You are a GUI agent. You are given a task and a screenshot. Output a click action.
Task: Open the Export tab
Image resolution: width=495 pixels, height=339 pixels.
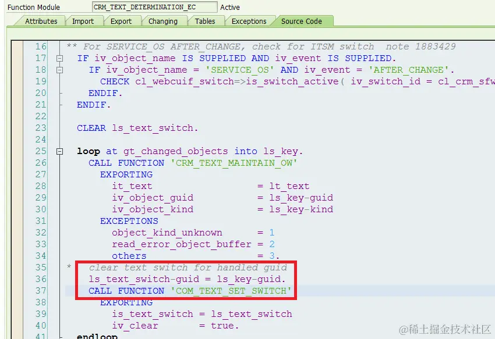[121, 21]
